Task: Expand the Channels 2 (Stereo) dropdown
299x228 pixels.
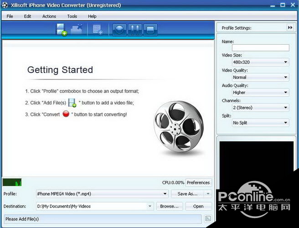Action: pyautogui.click(x=260, y=108)
